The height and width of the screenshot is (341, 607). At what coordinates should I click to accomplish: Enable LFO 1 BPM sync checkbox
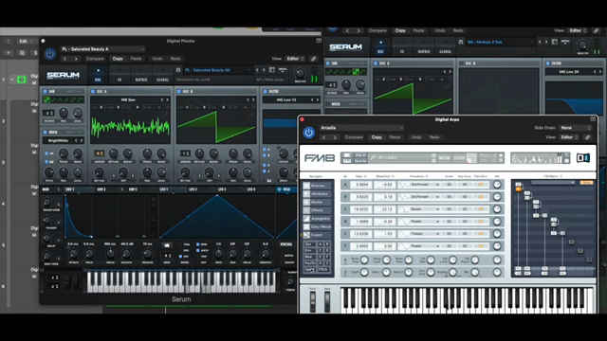pos(198,244)
